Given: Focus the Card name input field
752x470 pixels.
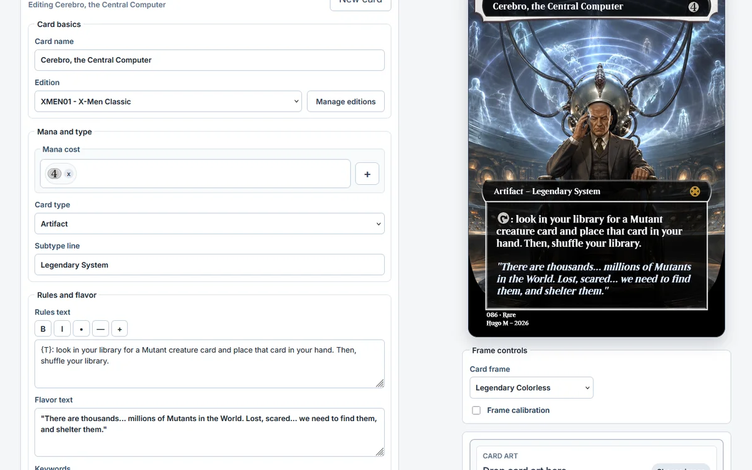Looking at the screenshot, I should (x=209, y=60).
